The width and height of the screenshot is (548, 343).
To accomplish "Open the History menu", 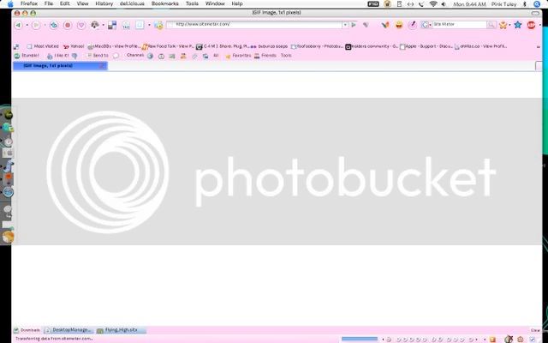I will (x=104, y=3).
